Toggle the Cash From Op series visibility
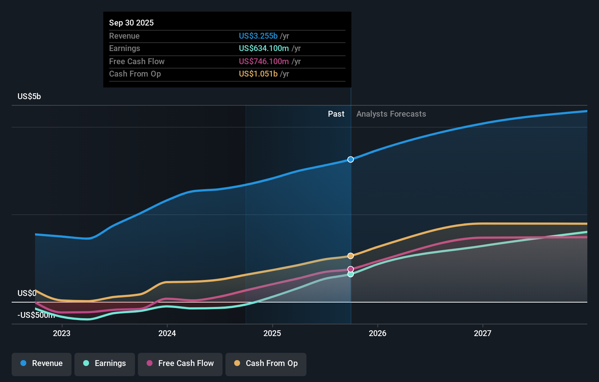 pos(266,364)
